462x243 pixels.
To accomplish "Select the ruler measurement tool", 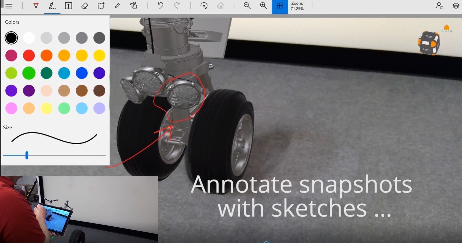I will click(x=117, y=6).
